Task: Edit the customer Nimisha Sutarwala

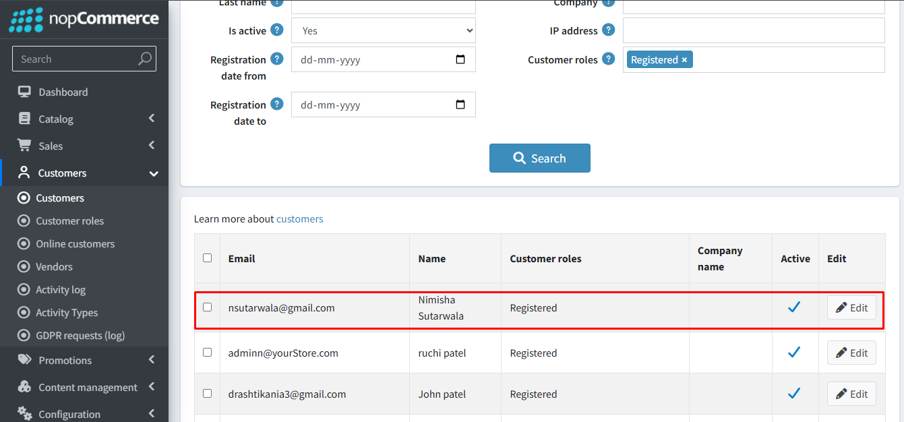Action: 851,307
